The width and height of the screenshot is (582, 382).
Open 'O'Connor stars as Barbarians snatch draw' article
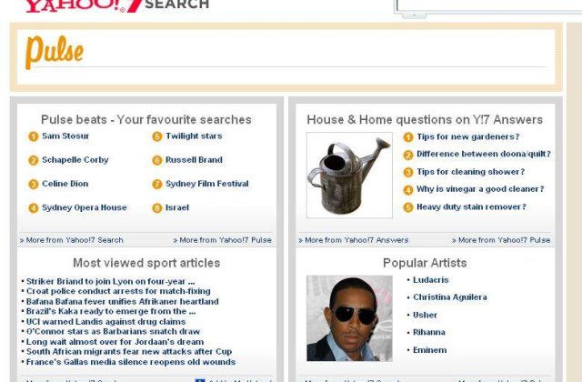113,331
